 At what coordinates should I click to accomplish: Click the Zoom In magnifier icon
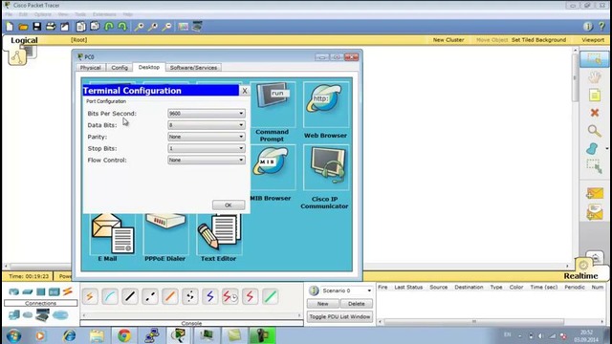click(139, 27)
